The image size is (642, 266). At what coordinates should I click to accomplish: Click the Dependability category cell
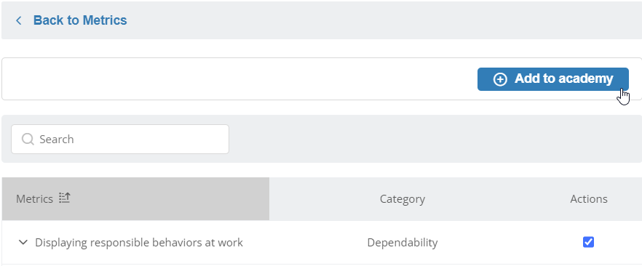403,243
